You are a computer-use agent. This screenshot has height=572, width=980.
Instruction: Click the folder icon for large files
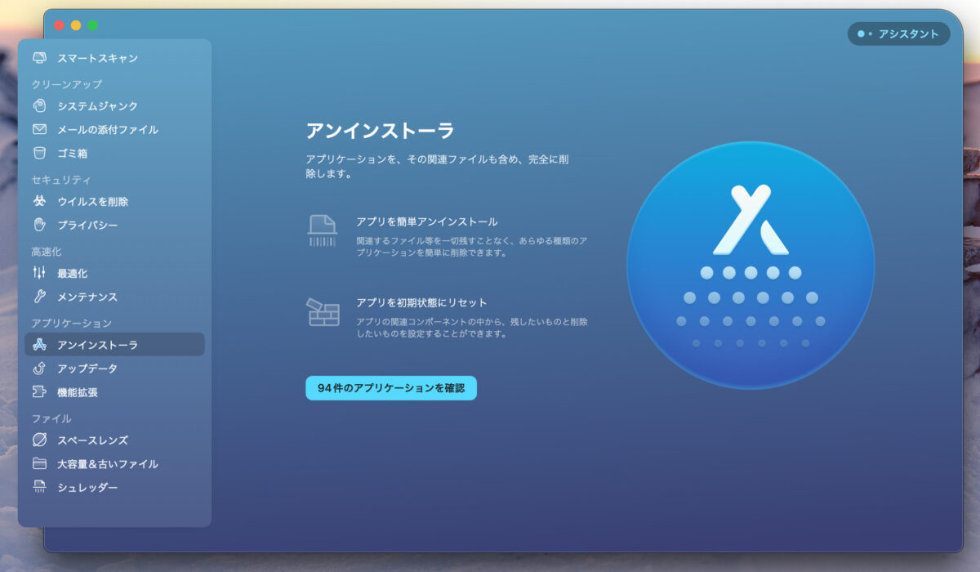click(x=39, y=463)
